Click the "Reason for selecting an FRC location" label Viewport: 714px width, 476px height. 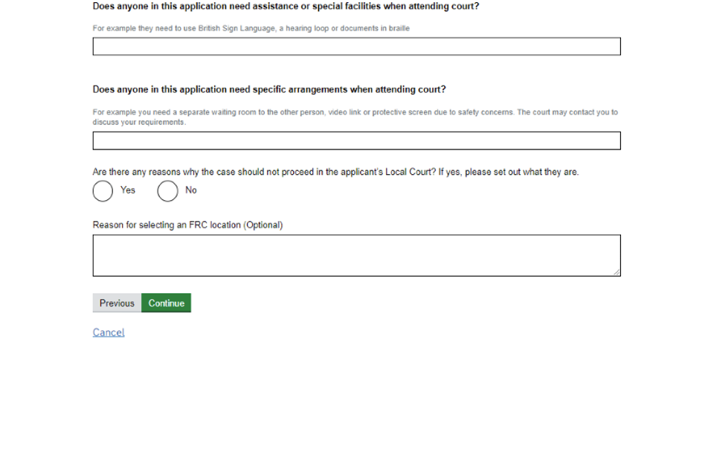(167, 225)
